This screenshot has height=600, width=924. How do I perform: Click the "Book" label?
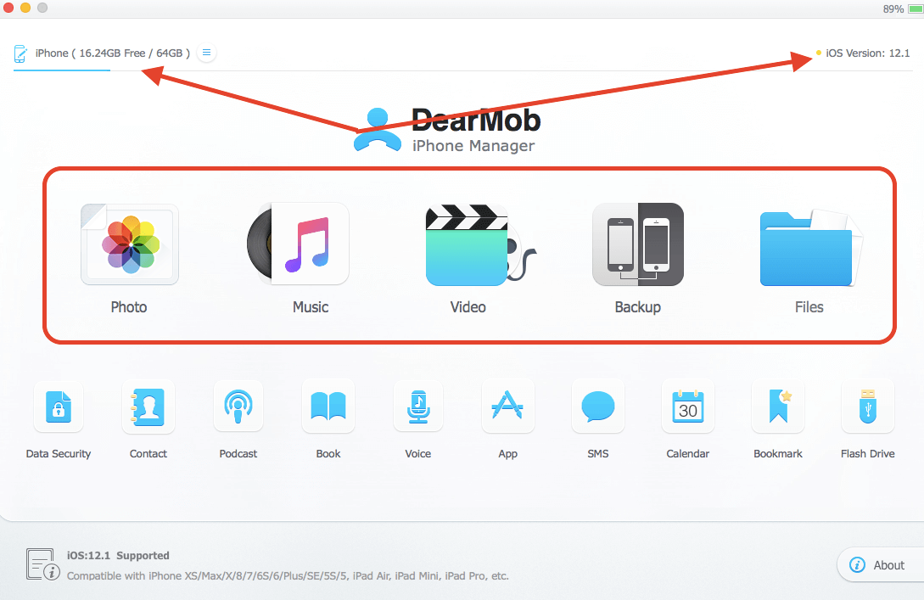pyautogui.click(x=328, y=454)
